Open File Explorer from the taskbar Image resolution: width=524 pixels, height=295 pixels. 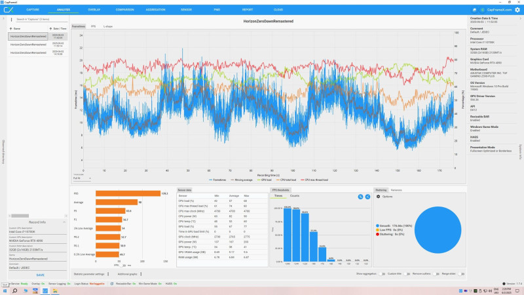(x=55, y=291)
